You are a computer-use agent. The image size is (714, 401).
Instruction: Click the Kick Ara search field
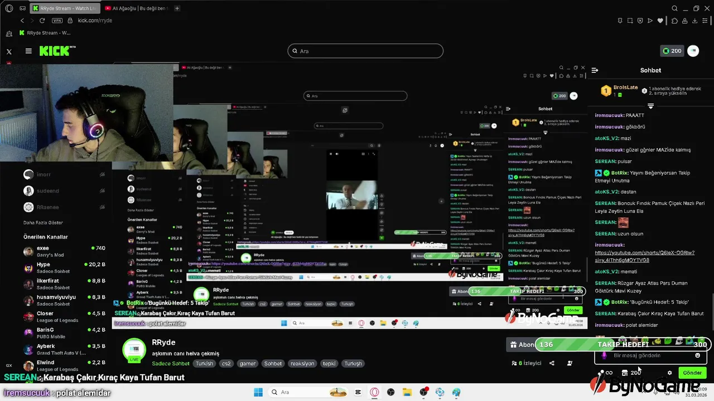pos(365,51)
